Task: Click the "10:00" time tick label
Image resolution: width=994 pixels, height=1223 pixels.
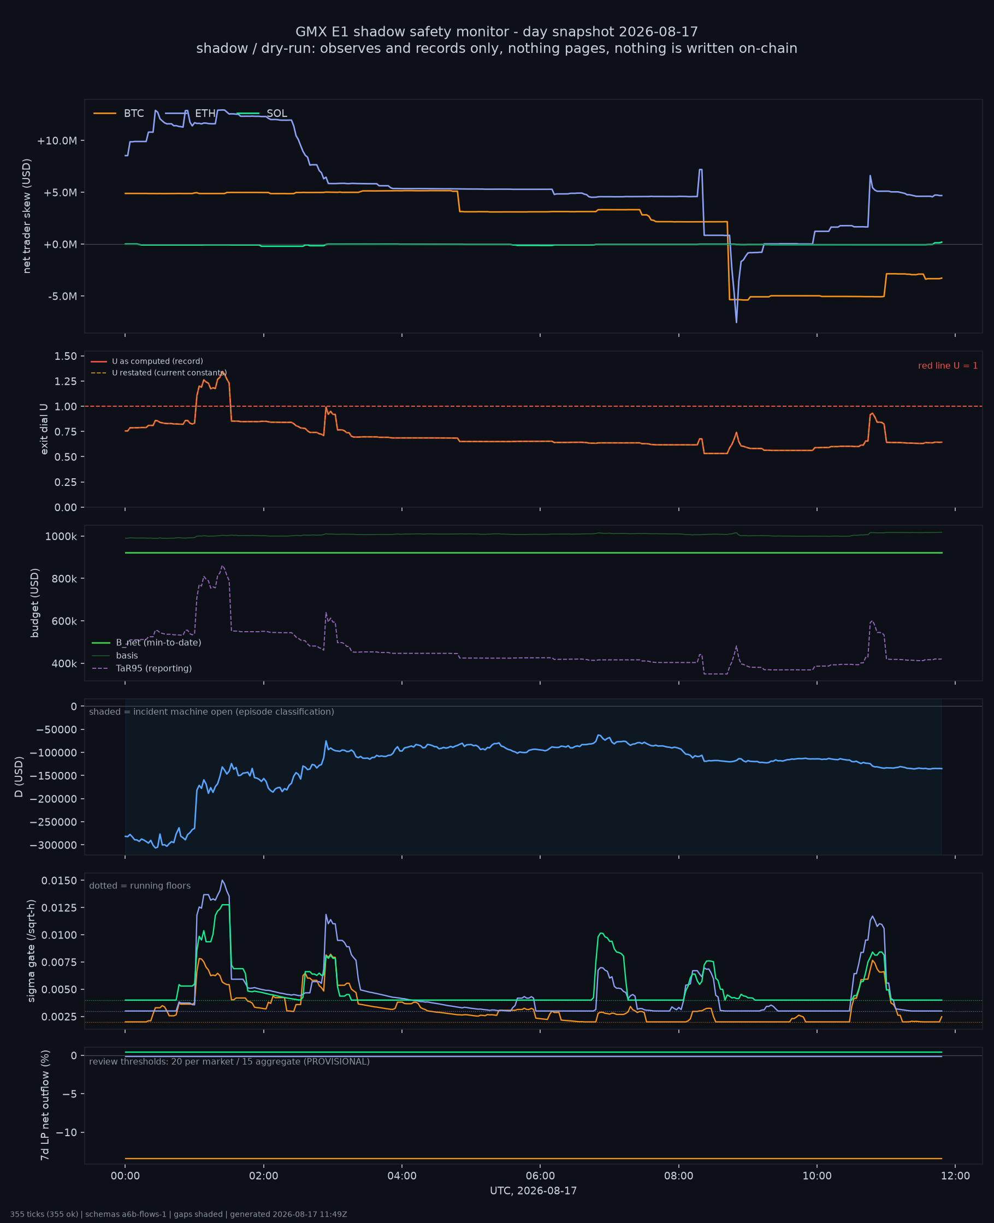Action: [x=817, y=1176]
